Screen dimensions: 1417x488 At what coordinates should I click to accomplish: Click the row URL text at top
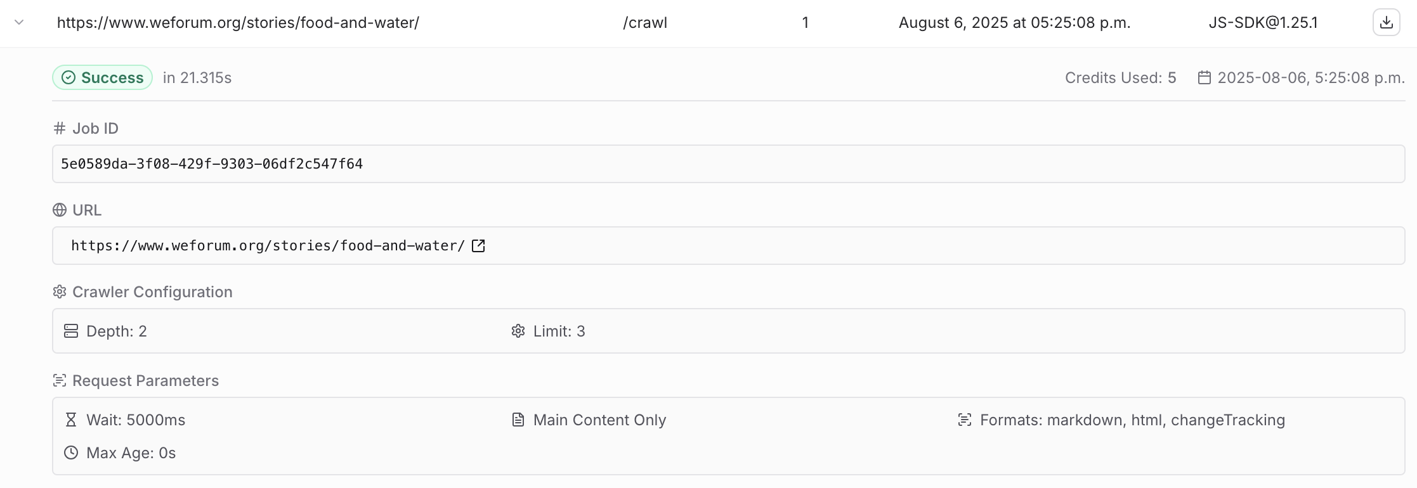(x=238, y=23)
